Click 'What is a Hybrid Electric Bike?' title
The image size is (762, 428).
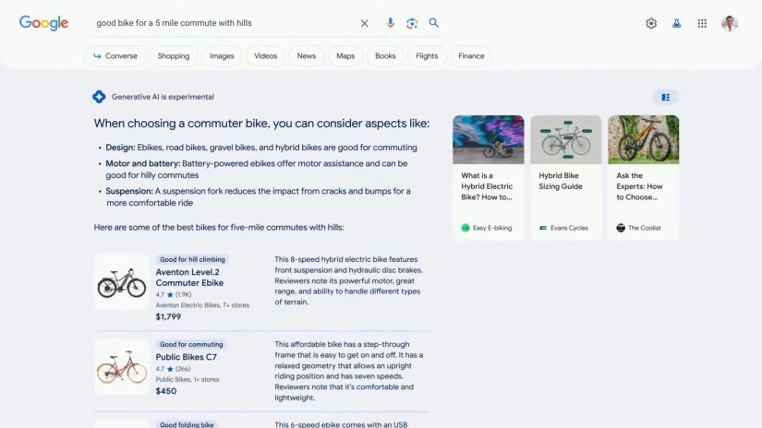click(x=487, y=186)
